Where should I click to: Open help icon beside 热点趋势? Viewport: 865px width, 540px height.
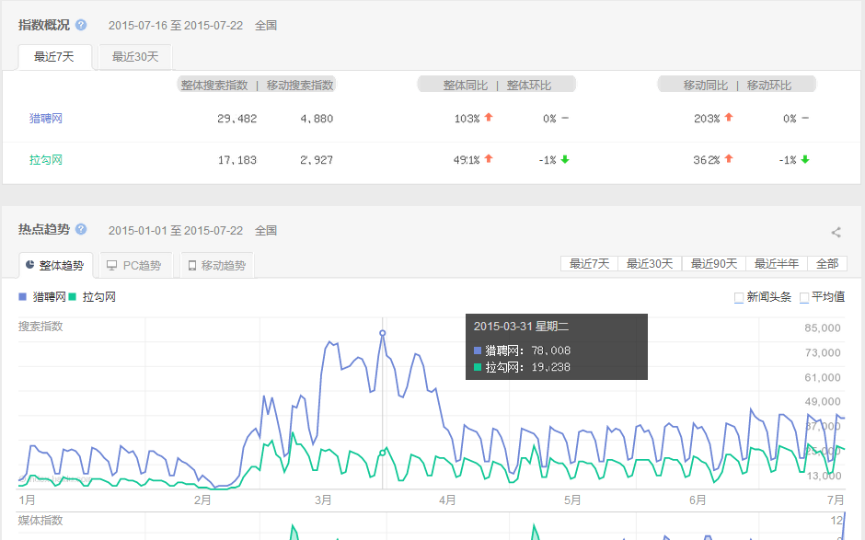tap(81, 229)
